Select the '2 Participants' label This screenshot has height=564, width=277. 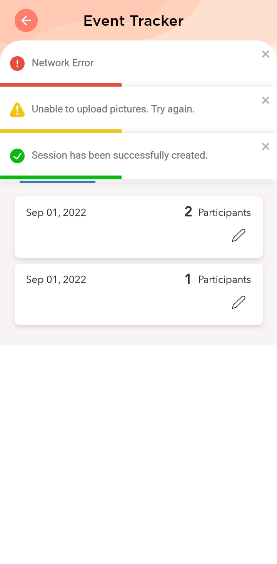pyautogui.click(x=218, y=213)
